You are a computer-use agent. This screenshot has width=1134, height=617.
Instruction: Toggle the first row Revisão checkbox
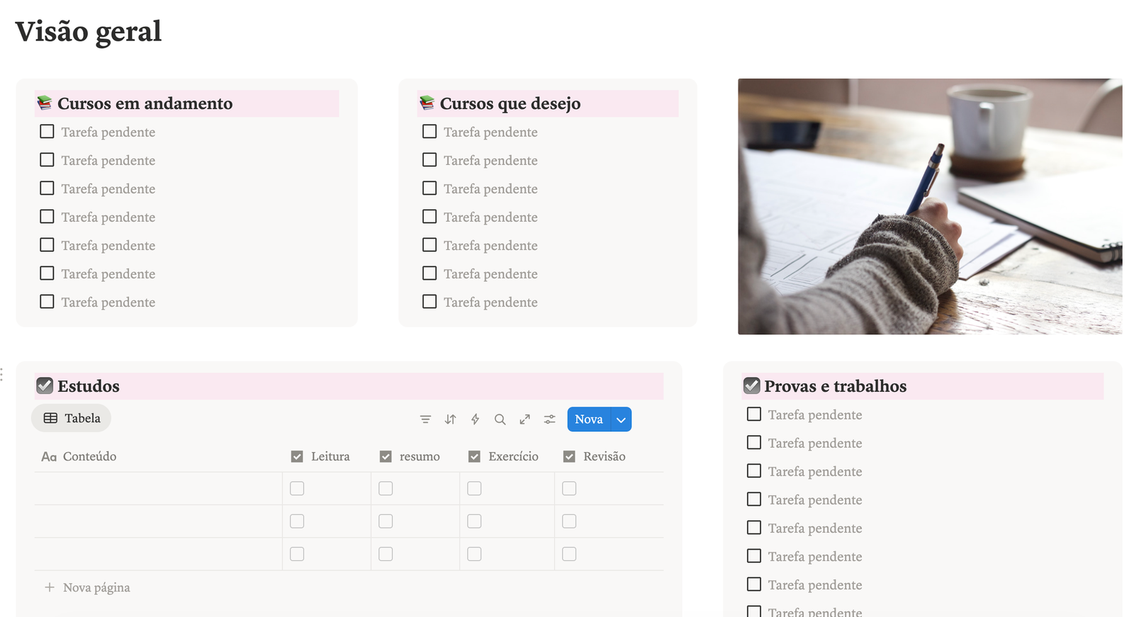(x=569, y=489)
